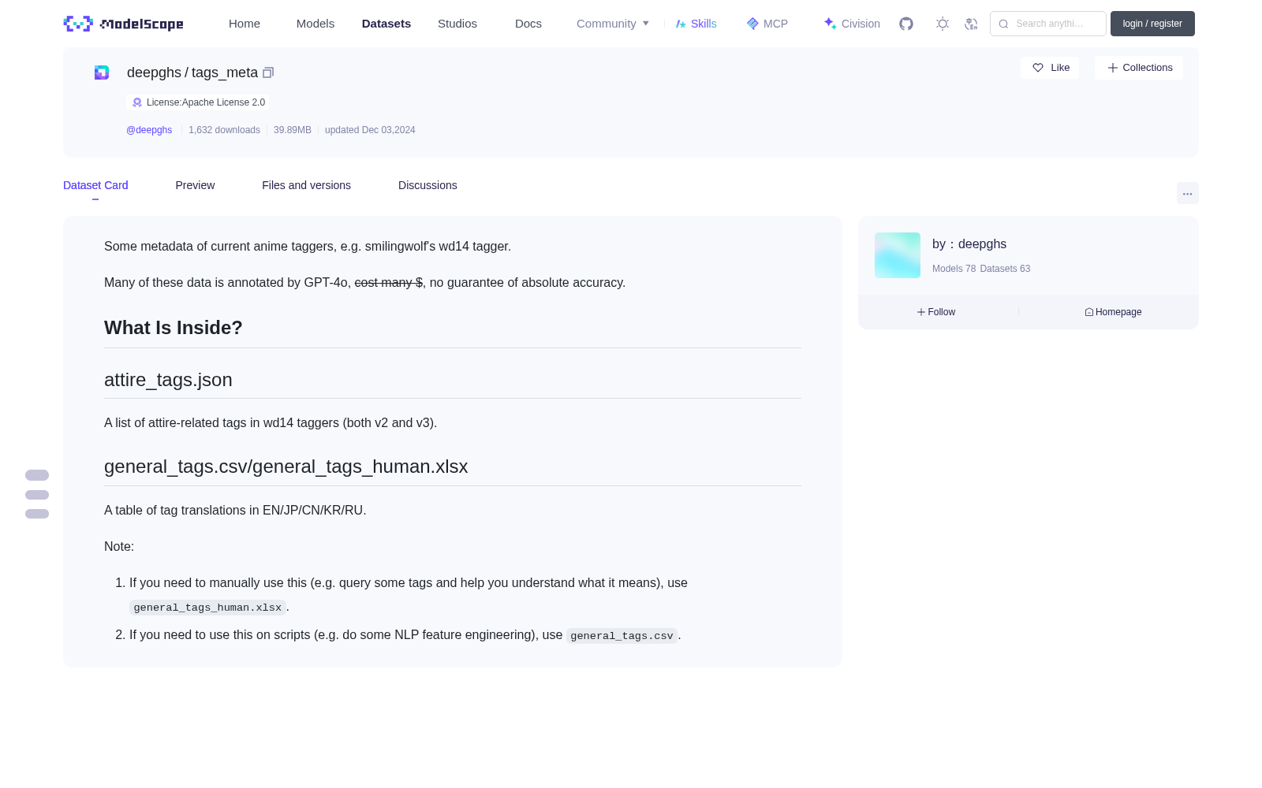Click the bottom floating sidebar pill
Viewport: 1262px width, 788px height.
pos(37,514)
